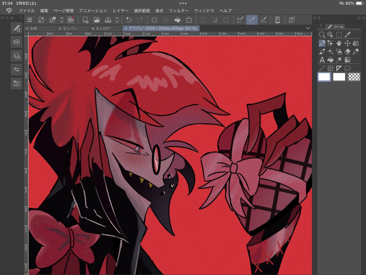
Task: Click up-down stepper arrows right of Save icon
Action: 117,20
